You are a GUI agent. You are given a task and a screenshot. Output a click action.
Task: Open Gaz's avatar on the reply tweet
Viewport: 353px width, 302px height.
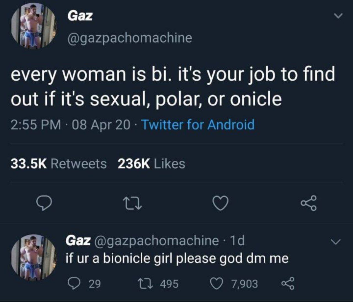[33, 257]
